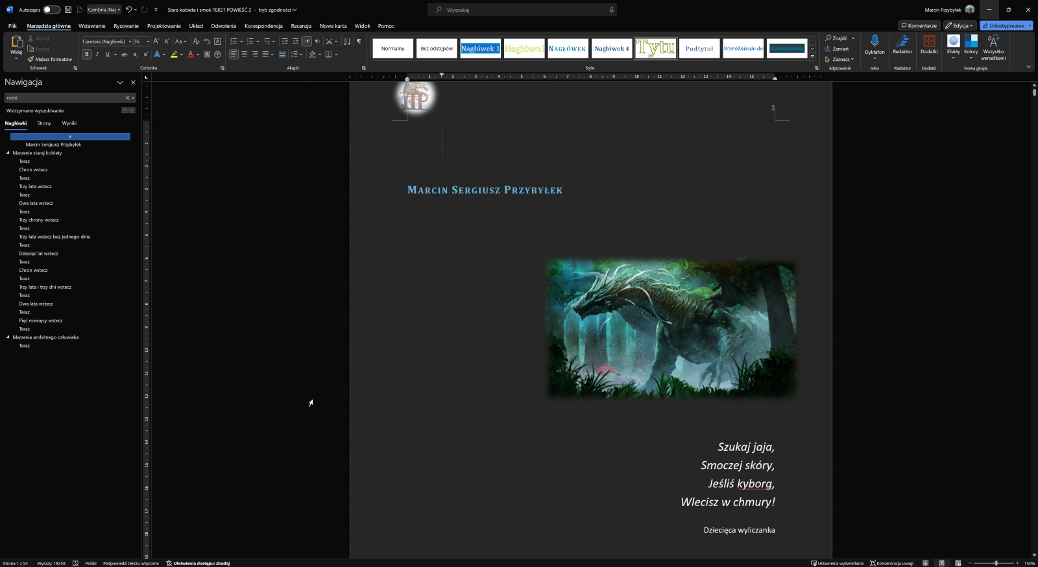This screenshot has height=567, width=1038.
Task: Collapse the Marzenie starej kobiety heading
Action: point(8,153)
